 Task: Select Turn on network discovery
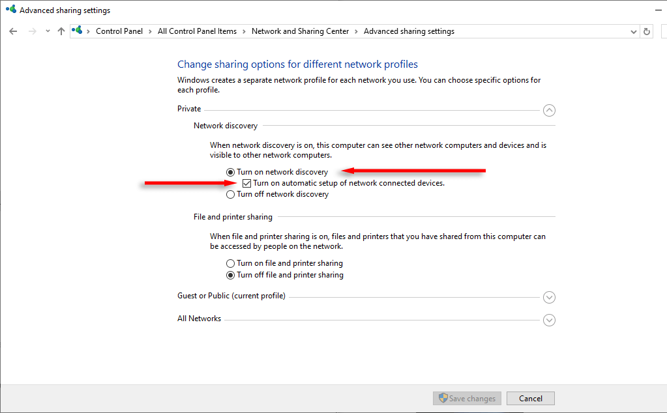(x=230, y=172)
